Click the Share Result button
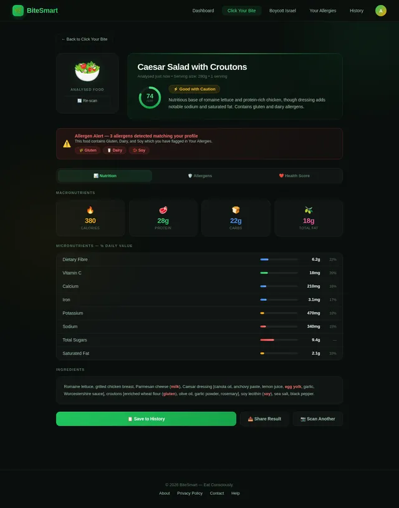The image size is (399, 508). tap(264, 419)
